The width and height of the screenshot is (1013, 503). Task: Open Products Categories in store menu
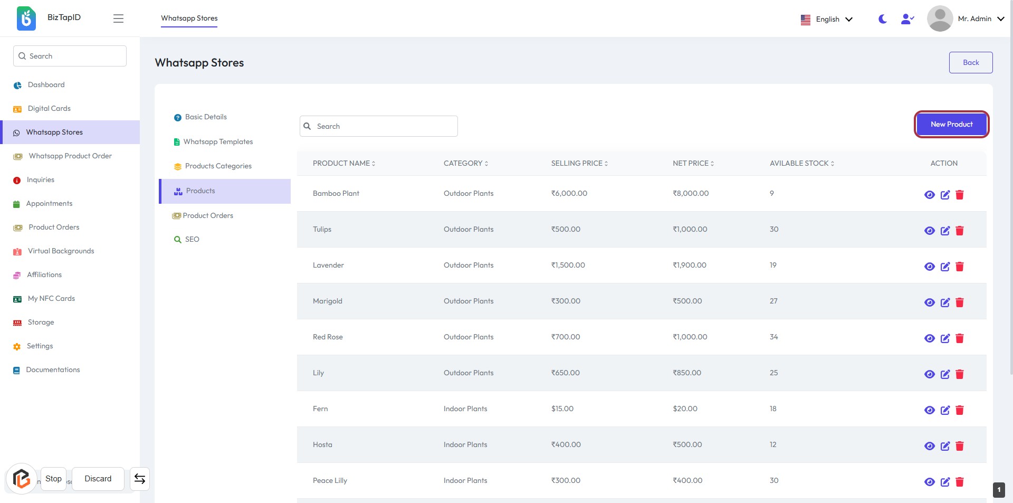218,166
